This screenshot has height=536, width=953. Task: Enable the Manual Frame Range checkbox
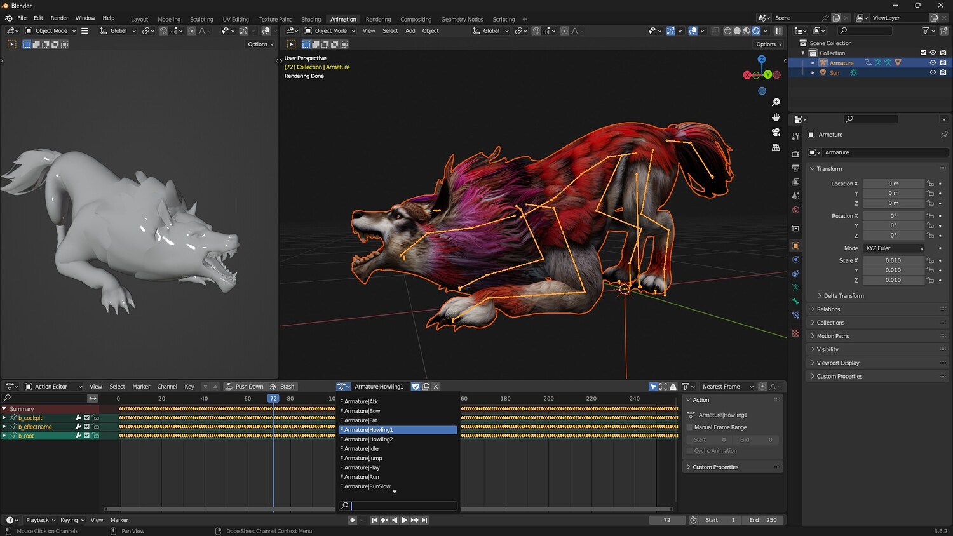click(690, 427)
